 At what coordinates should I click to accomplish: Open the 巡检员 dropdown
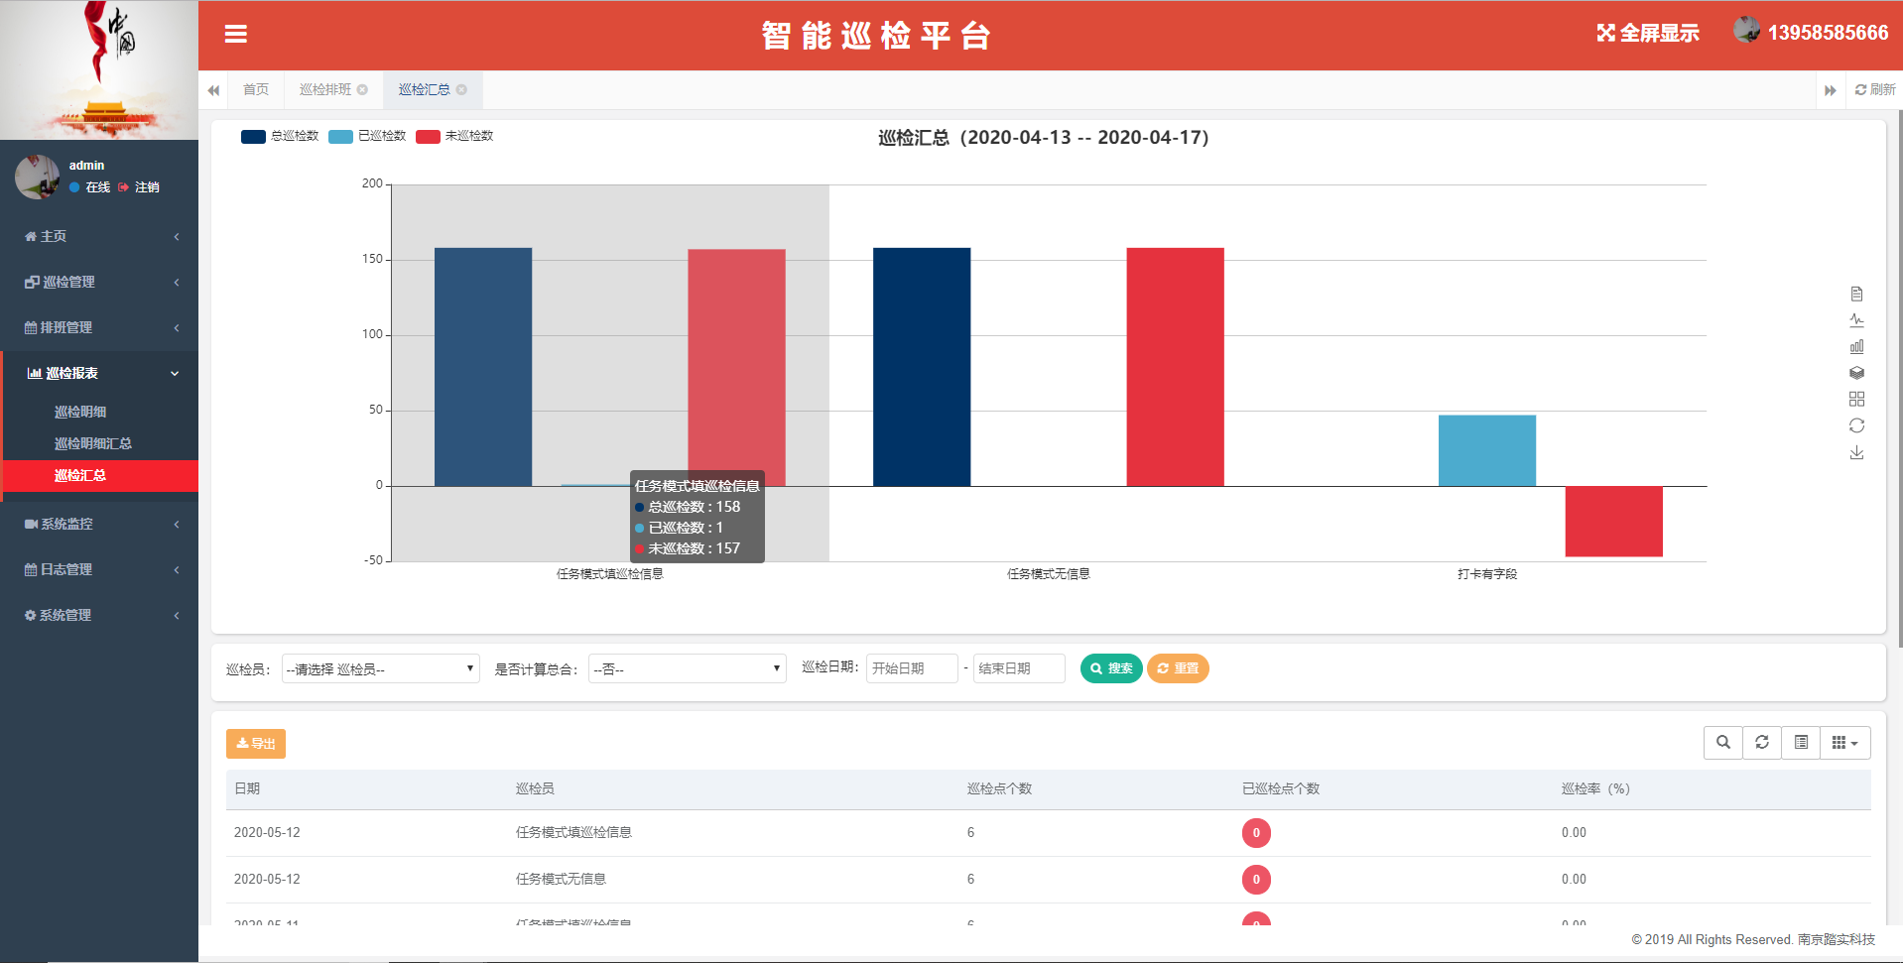(x=381, y=668)
